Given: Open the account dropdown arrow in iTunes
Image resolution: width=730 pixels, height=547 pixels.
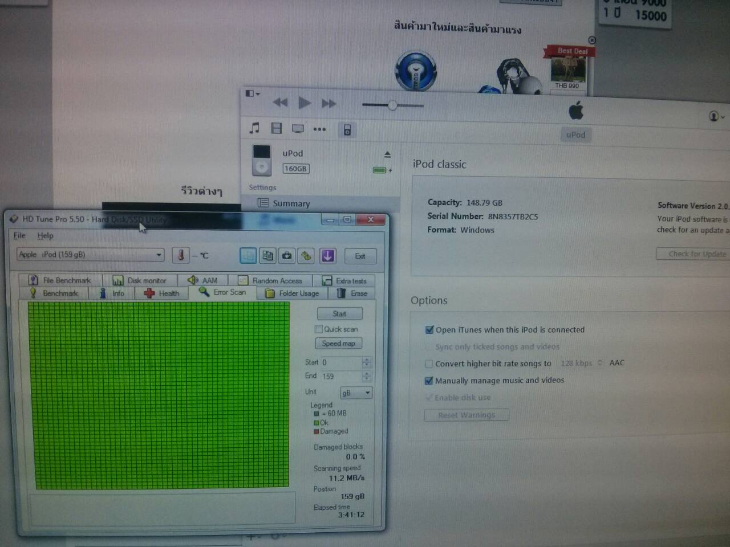Looking at the screenshot, I should pyautogui.click(x=723, y=117).
